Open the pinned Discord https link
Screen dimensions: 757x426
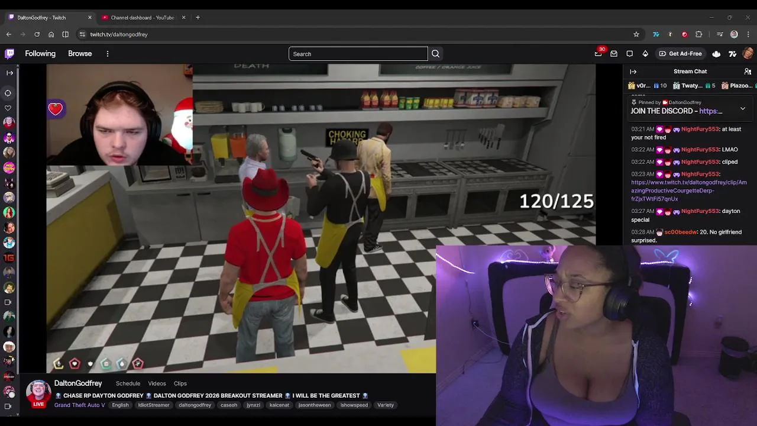point(710,111)
